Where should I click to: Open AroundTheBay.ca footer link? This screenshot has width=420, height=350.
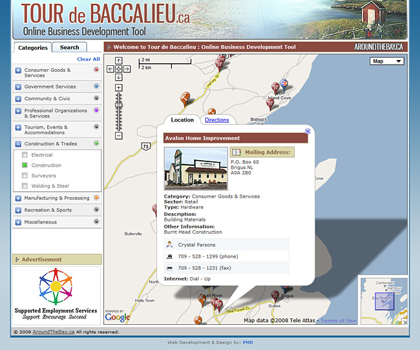pos(54,332)
